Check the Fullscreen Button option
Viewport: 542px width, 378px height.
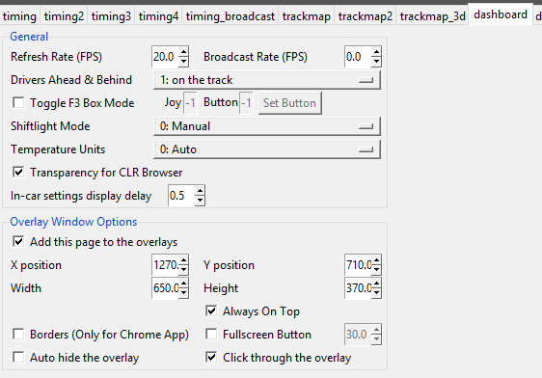(x=211, y=334)
